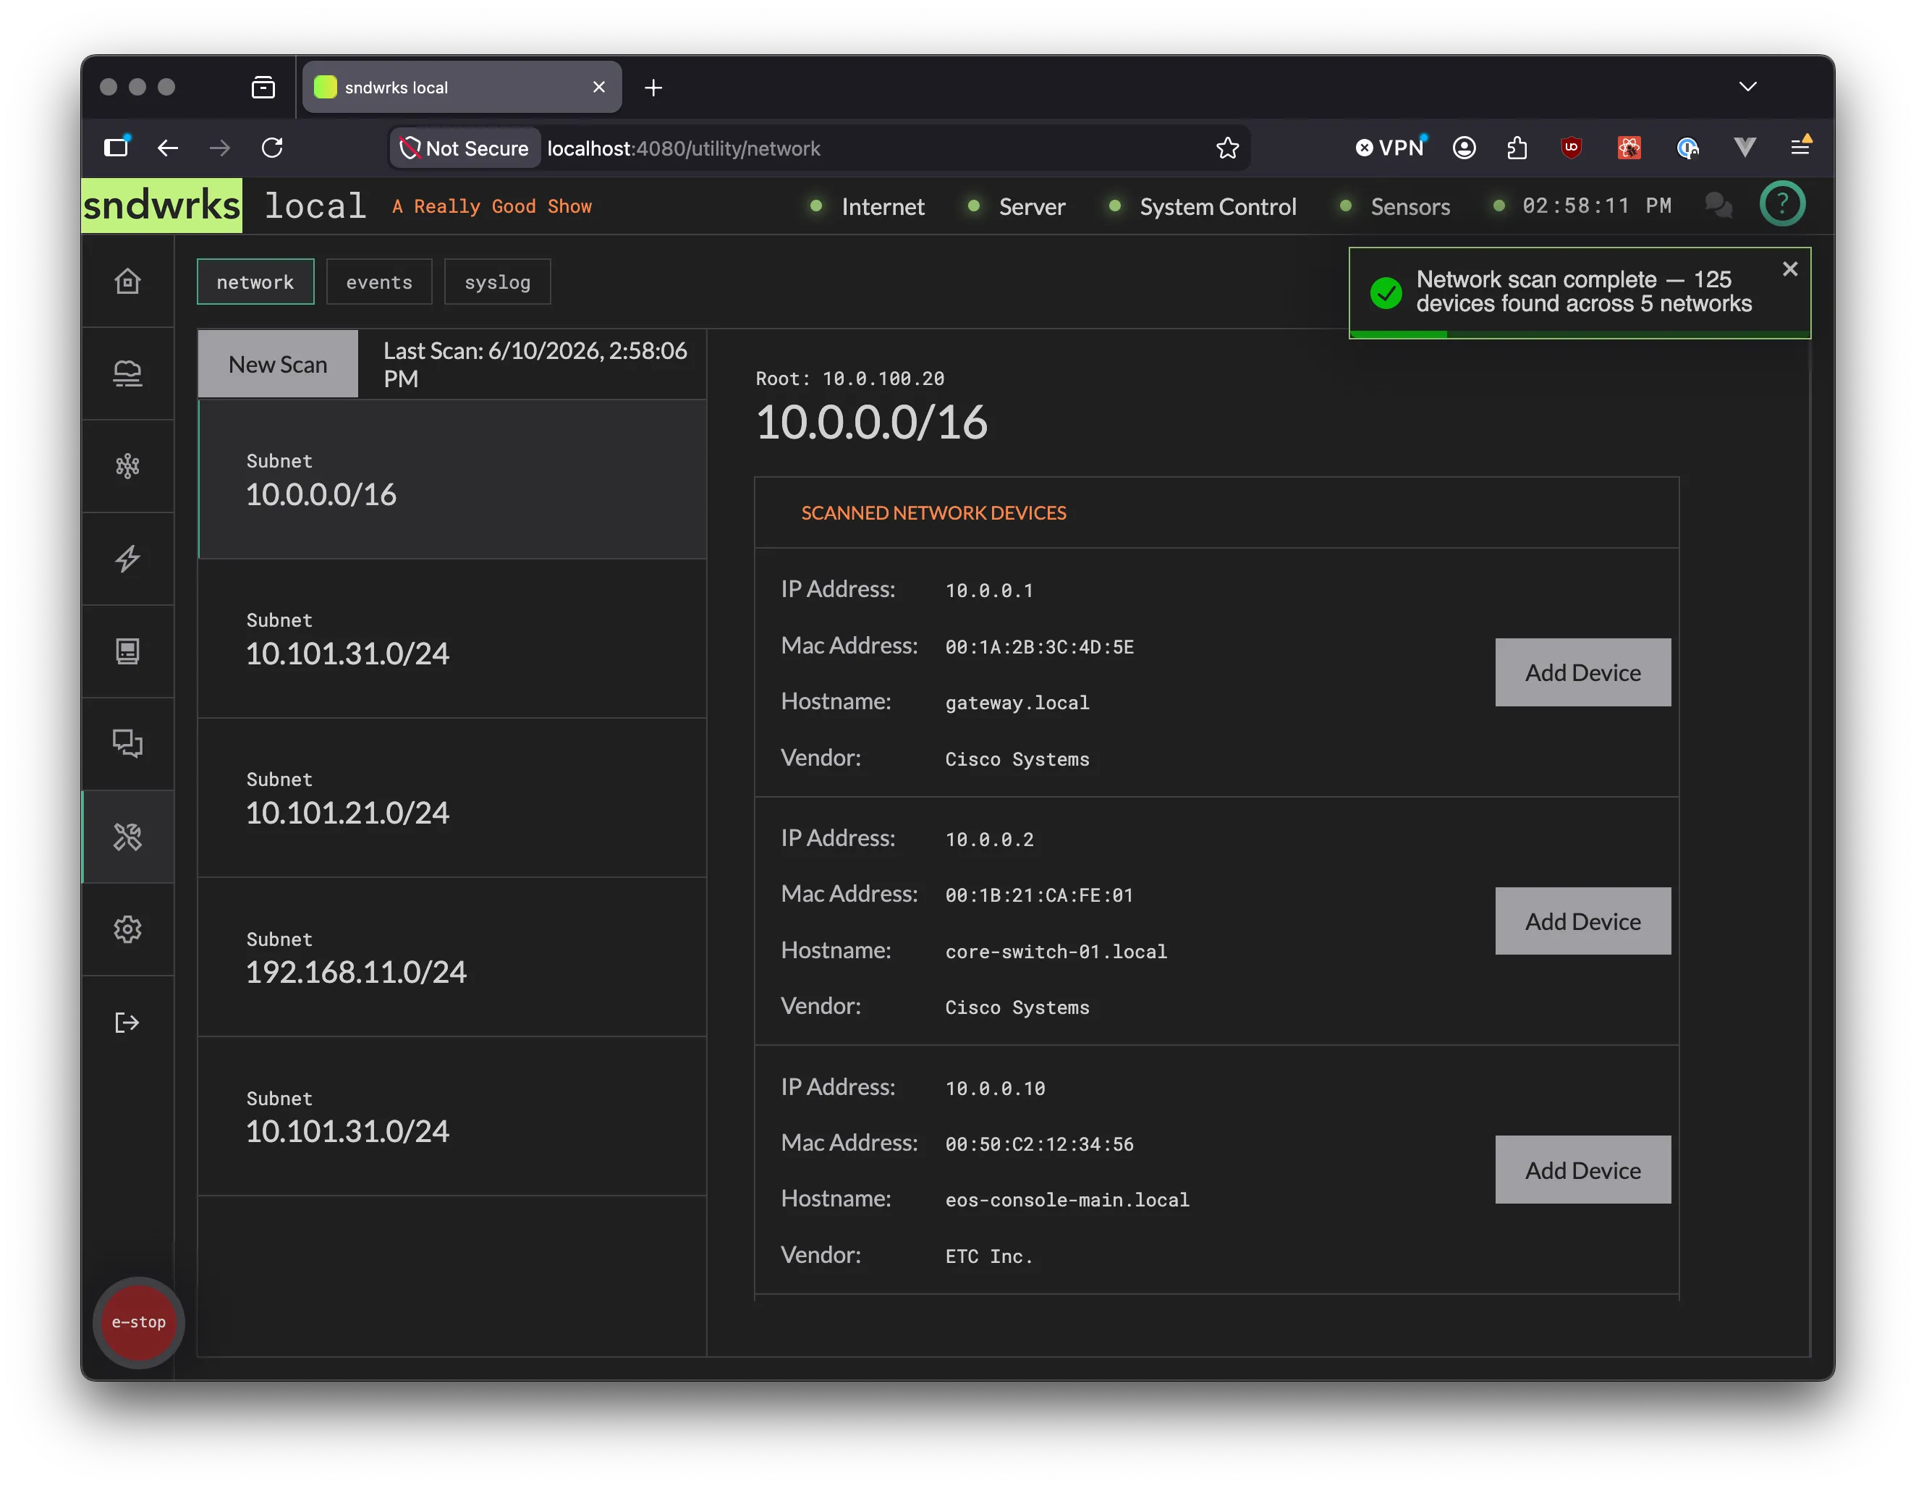
Task: Select the second-listed 10.101.31.0/24 subnet
Action: 453,1116
